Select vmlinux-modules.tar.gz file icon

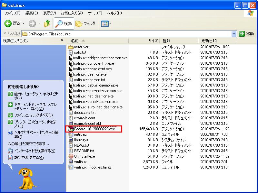click(71, 167)
